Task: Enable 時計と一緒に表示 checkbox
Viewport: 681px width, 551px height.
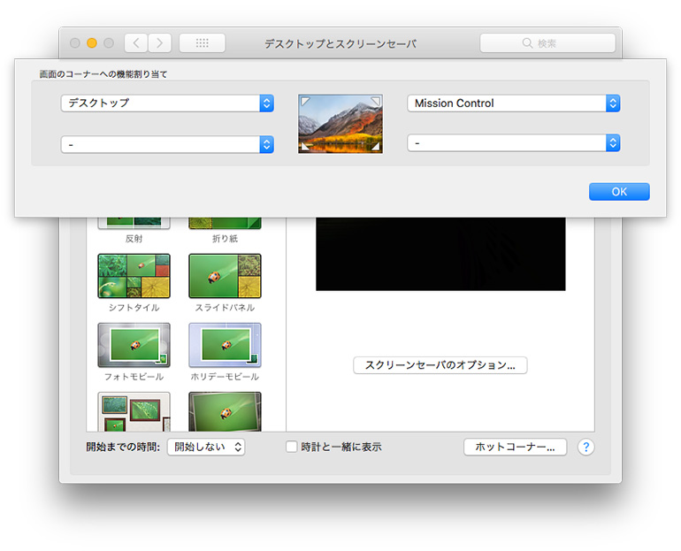Action: coord(292,448)
